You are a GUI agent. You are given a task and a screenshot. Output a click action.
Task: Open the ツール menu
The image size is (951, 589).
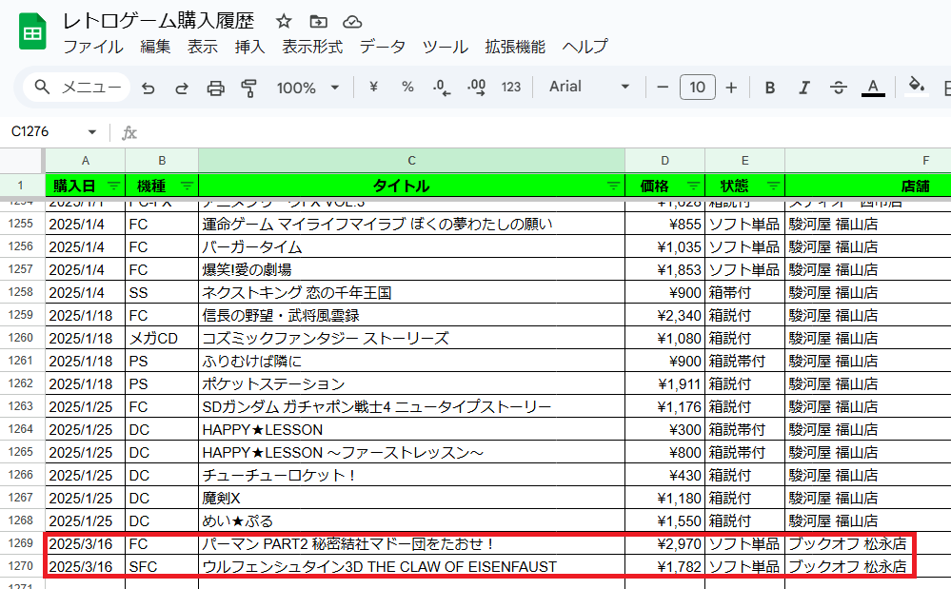coord(446,48)
